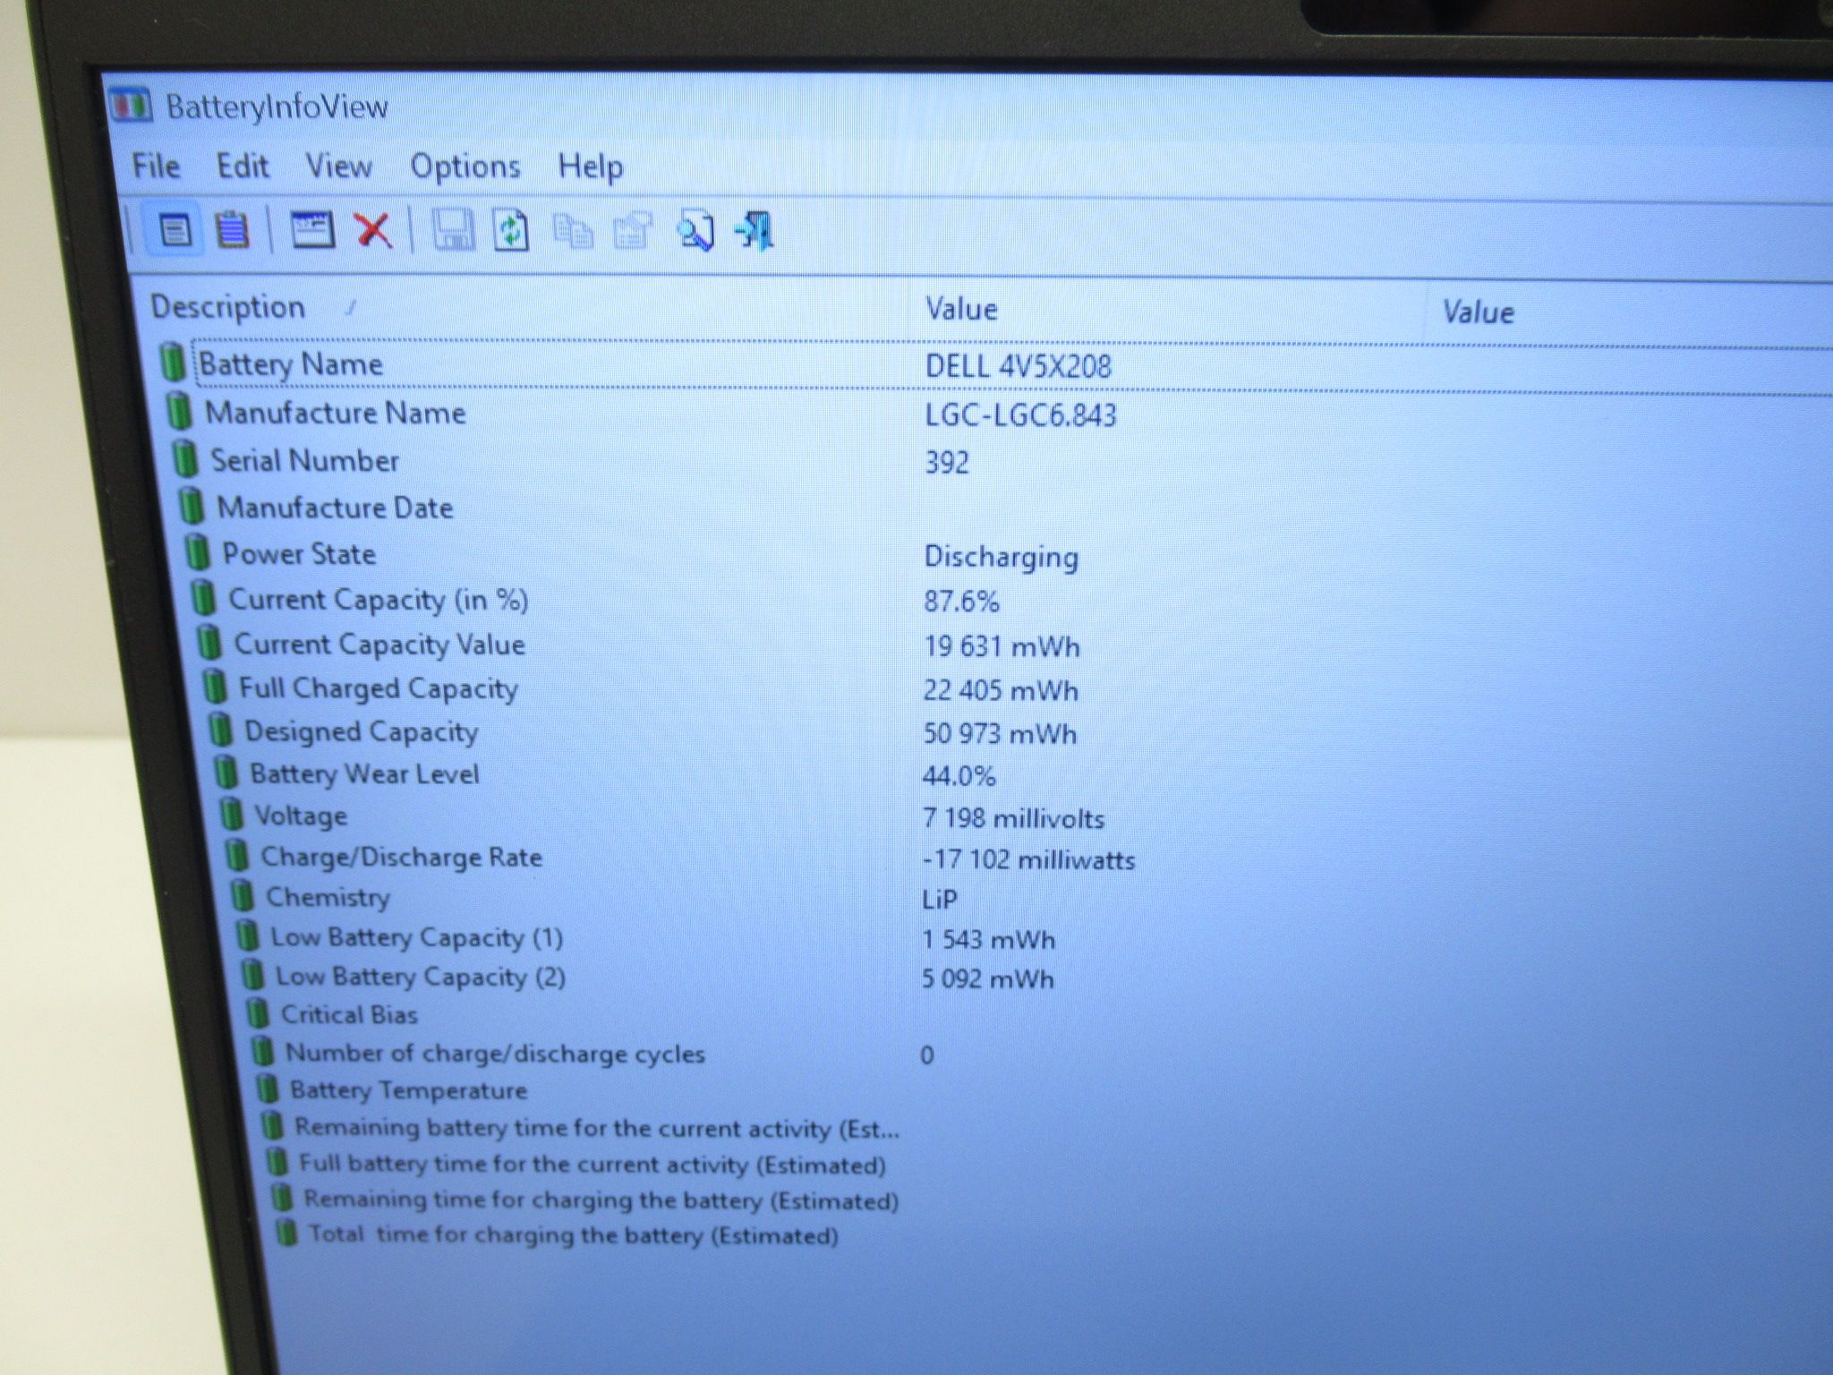Image resolution: width=1833 pixels, height=1375 pixels.
Task: Click the Discharging power state value
Action: coord(1002,557)
